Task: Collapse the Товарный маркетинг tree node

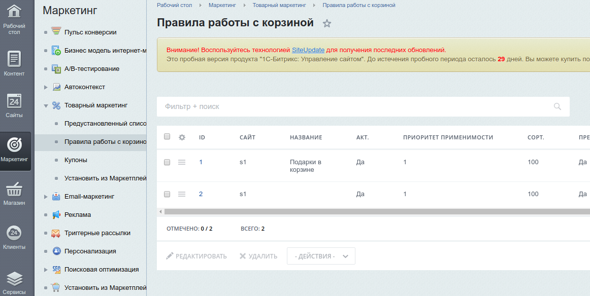Action: point(46,105)
